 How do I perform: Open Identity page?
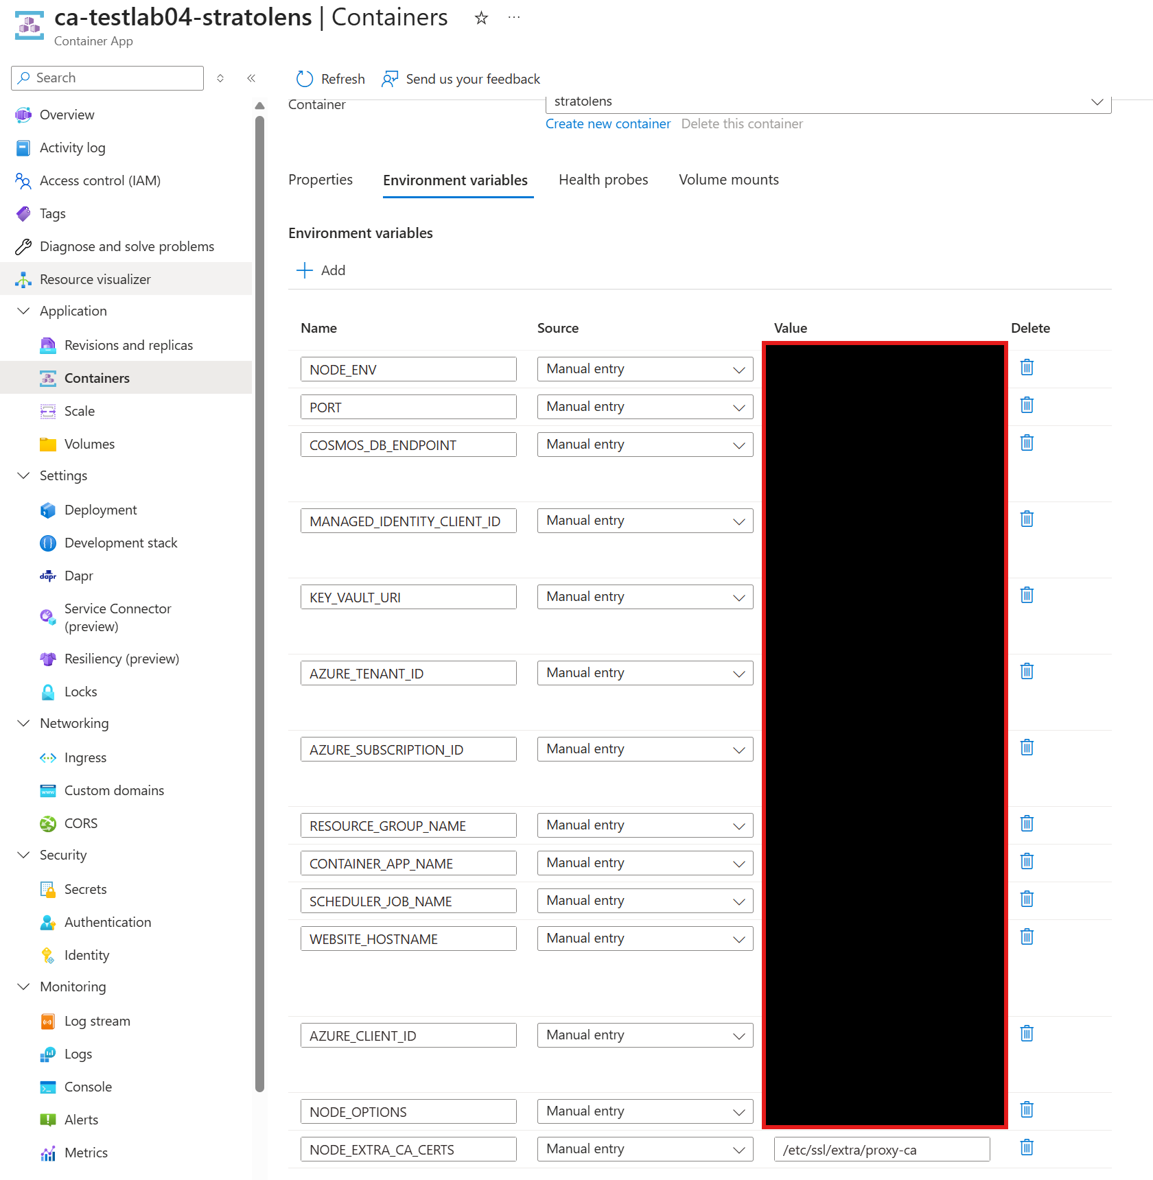[x=86, y=955]
